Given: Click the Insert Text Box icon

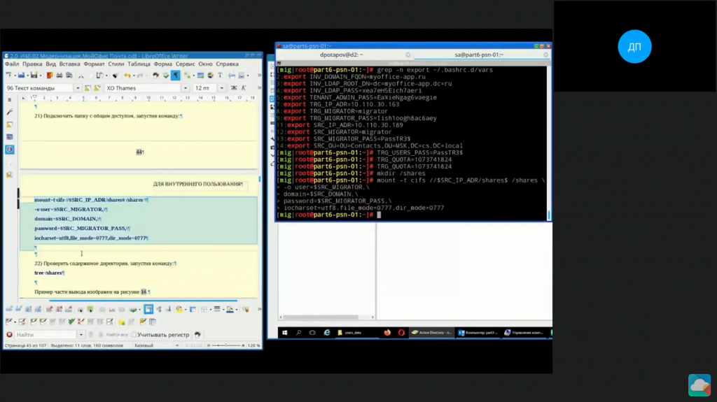Looking at the screenshot, I should [x=220, y=76].
